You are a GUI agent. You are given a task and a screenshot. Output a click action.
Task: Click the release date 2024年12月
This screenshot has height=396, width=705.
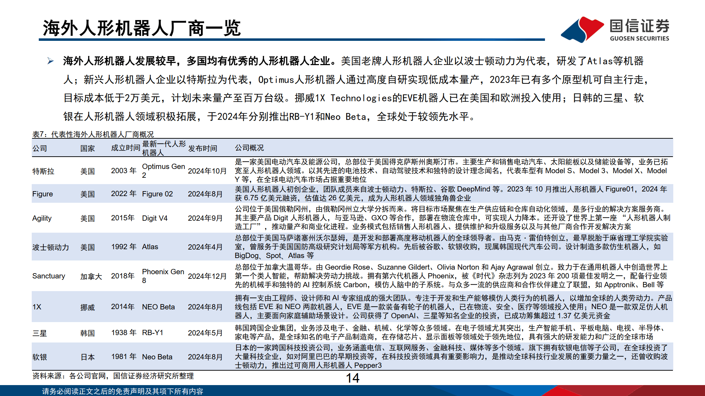point(207,276)
